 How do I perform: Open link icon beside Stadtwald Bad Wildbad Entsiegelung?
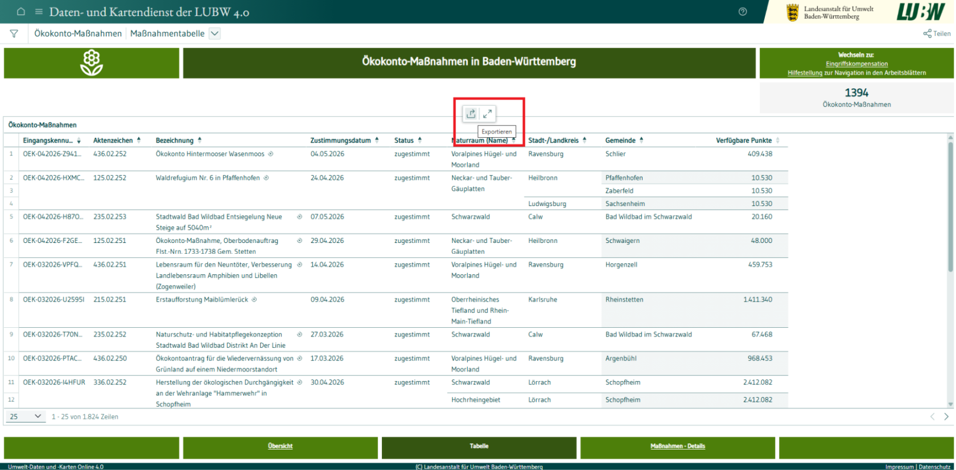[x=299, y=217]
